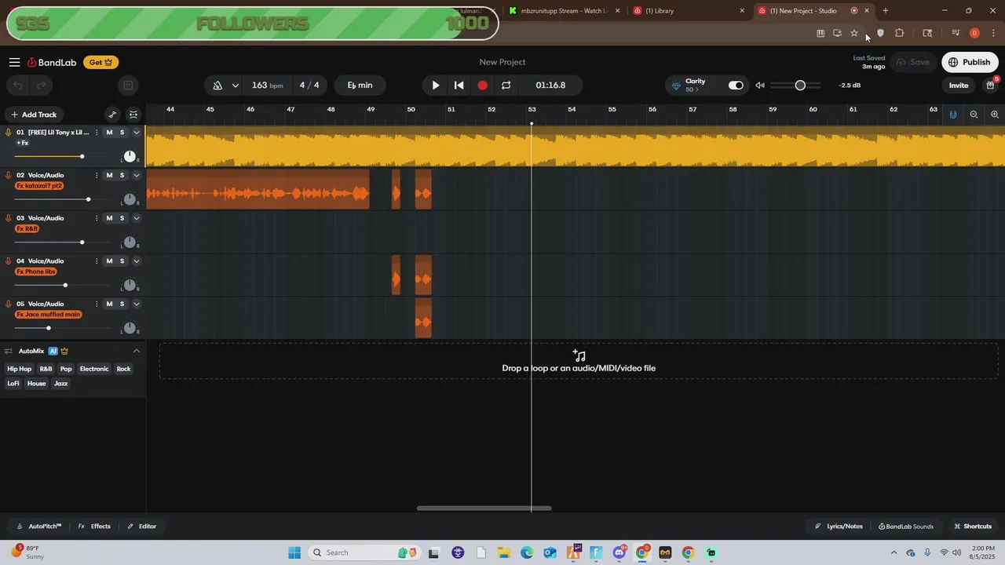Click the horizontal timeline scrollbar

[x=484, y=508]
